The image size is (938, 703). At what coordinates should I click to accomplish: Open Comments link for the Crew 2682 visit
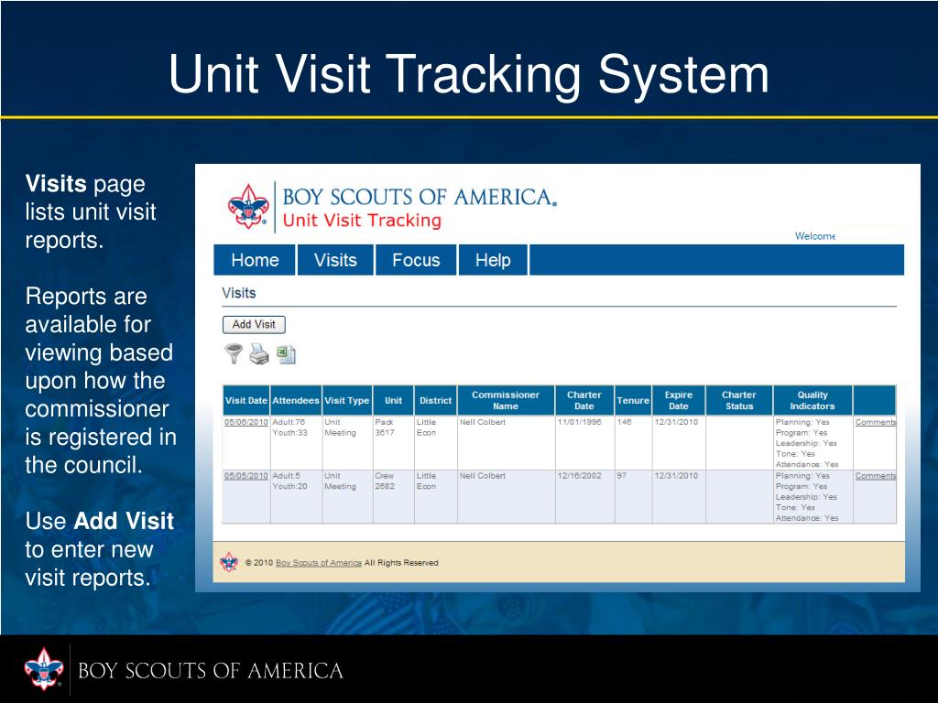pos(875,476)
